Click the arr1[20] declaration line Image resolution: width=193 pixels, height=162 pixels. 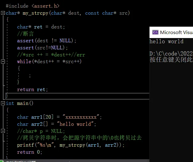[59, 117]
